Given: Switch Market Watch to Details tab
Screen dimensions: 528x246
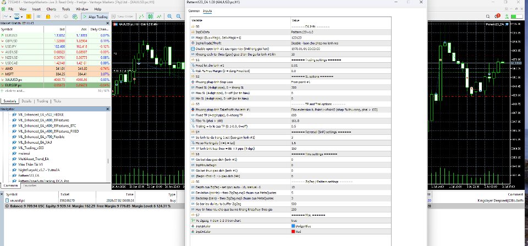Looking at the screenshot, I should click(26, 101).
